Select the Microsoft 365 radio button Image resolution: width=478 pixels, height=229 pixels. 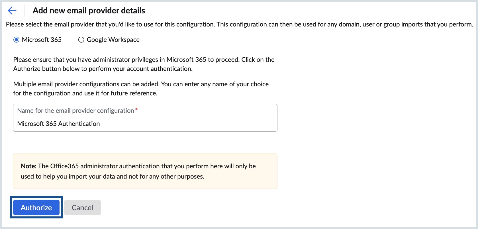tap(17, 40)
